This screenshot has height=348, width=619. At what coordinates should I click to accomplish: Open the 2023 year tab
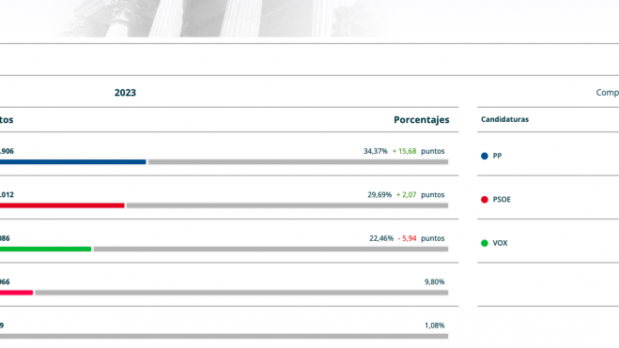click(125, 93)
